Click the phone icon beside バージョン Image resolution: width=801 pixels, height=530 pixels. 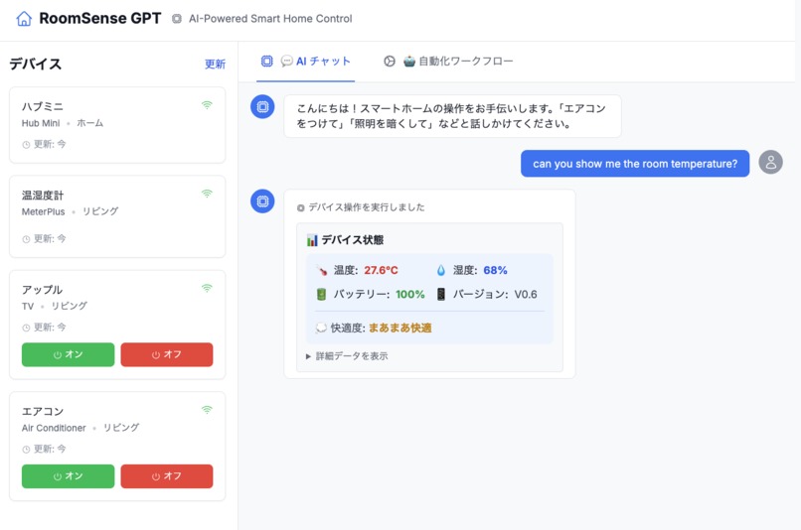(x=441, y=295)
